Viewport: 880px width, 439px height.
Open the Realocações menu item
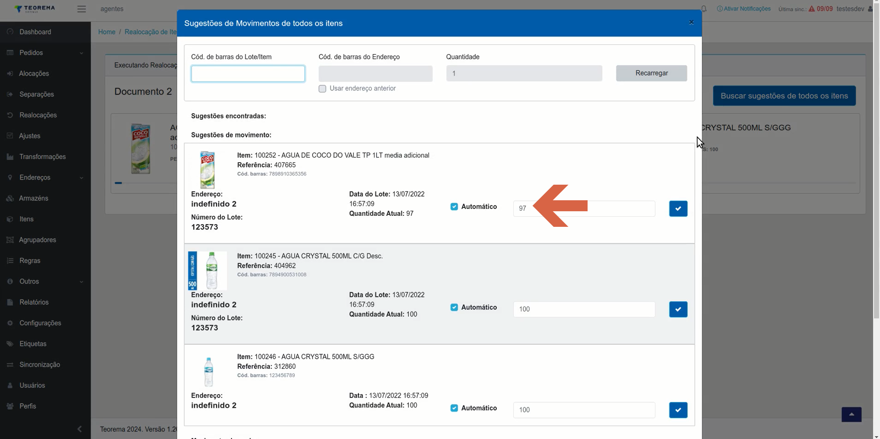coord(38,115)
